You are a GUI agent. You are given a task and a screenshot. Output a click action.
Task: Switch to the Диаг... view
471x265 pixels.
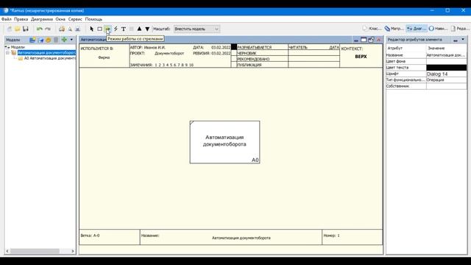pos(417,29)
